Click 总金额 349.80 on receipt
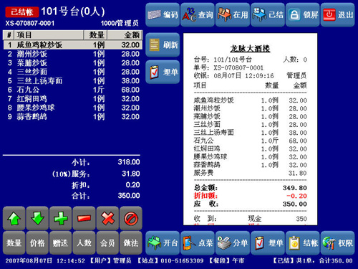Screen dimensions: 358x269 (x=250, y=188)
